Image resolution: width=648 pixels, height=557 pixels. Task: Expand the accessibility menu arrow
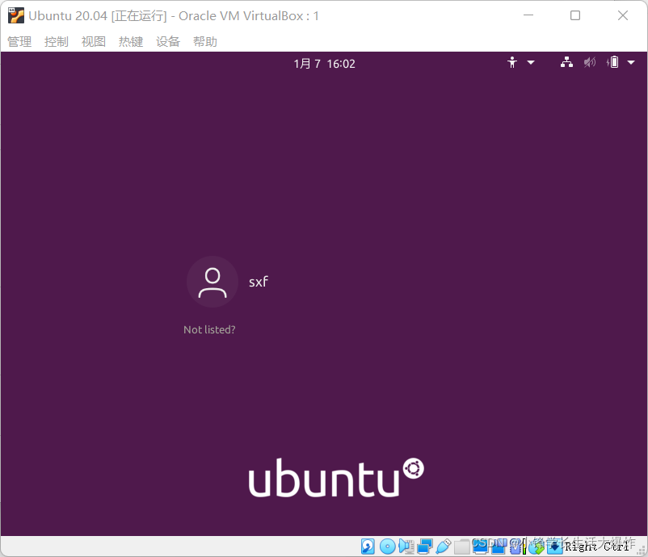click(x=531, y=63)
